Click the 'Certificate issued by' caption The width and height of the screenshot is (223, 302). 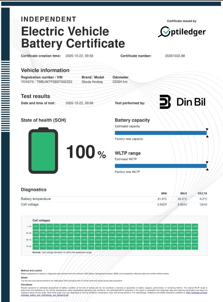(x=181, y=21)
